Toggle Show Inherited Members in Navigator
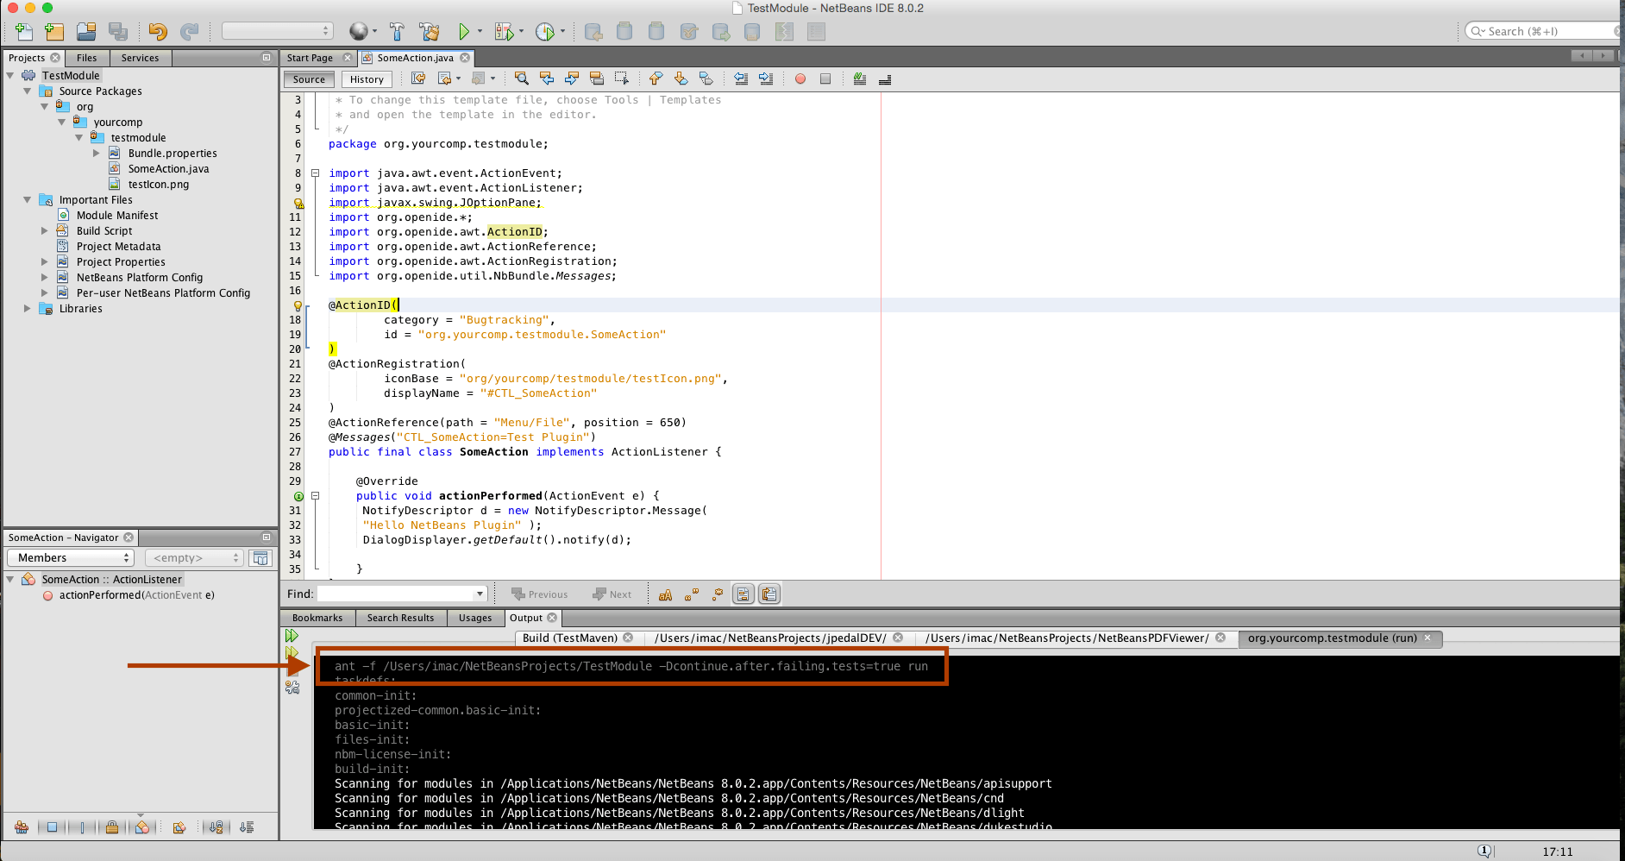The image size is (1625, 861). tap(22, 827)
